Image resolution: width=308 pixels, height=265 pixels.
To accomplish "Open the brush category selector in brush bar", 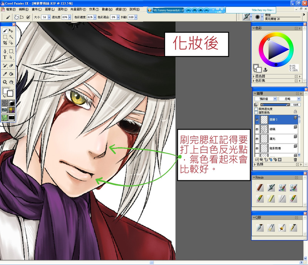I will point(247,17).
